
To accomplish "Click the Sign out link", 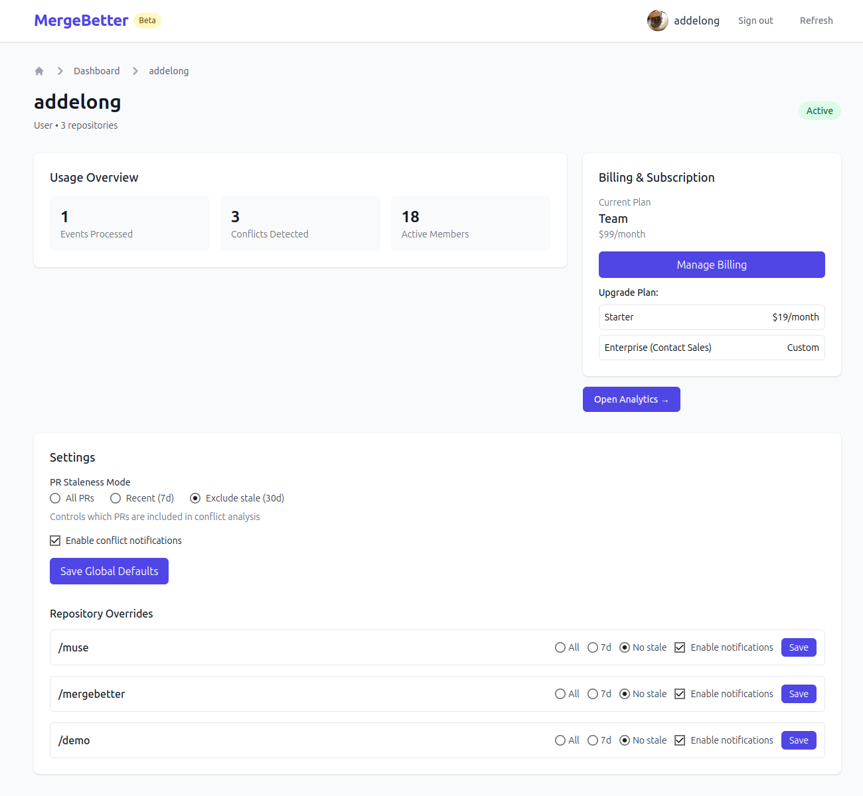I will (x=755, y=21).
